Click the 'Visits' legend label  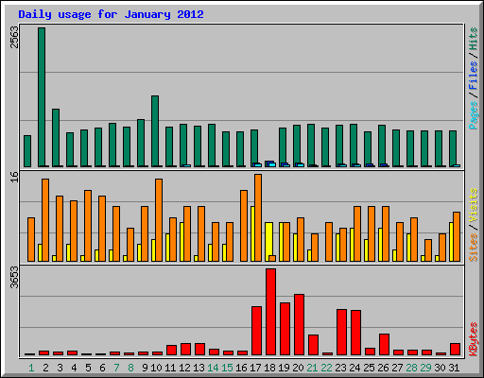pos(474,205)
